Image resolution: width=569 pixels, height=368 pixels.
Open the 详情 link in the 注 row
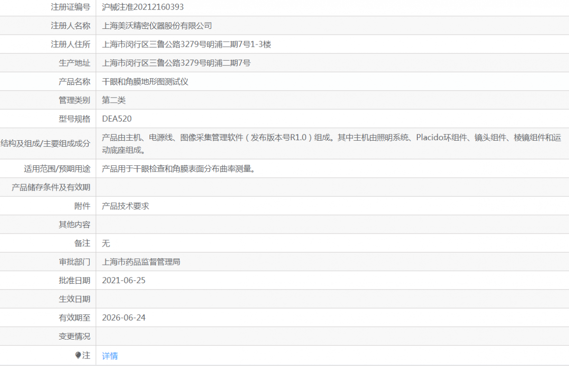point(110,356)
